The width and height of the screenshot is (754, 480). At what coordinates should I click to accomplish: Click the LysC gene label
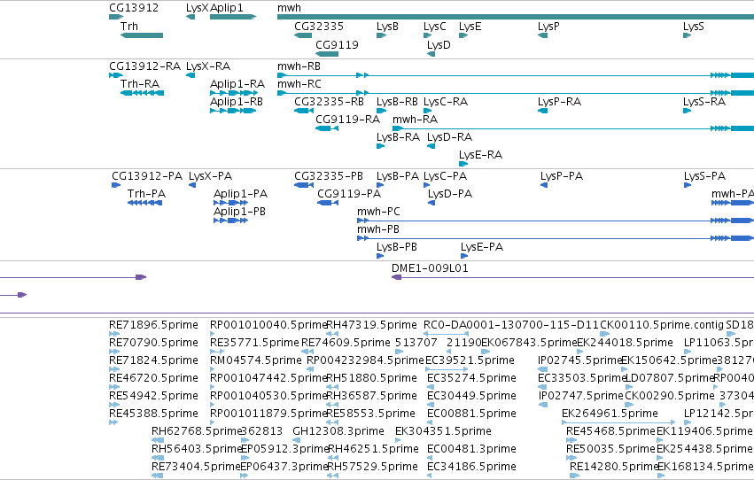click(x=435, y=27)
